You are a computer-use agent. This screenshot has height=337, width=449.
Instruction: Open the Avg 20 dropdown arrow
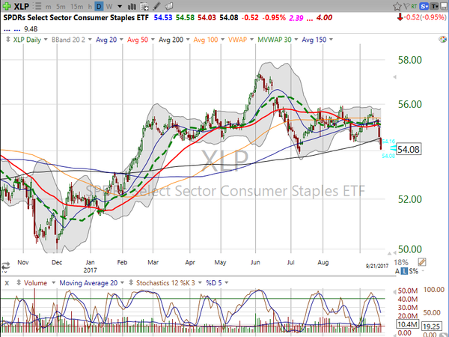tap(121, 40)
